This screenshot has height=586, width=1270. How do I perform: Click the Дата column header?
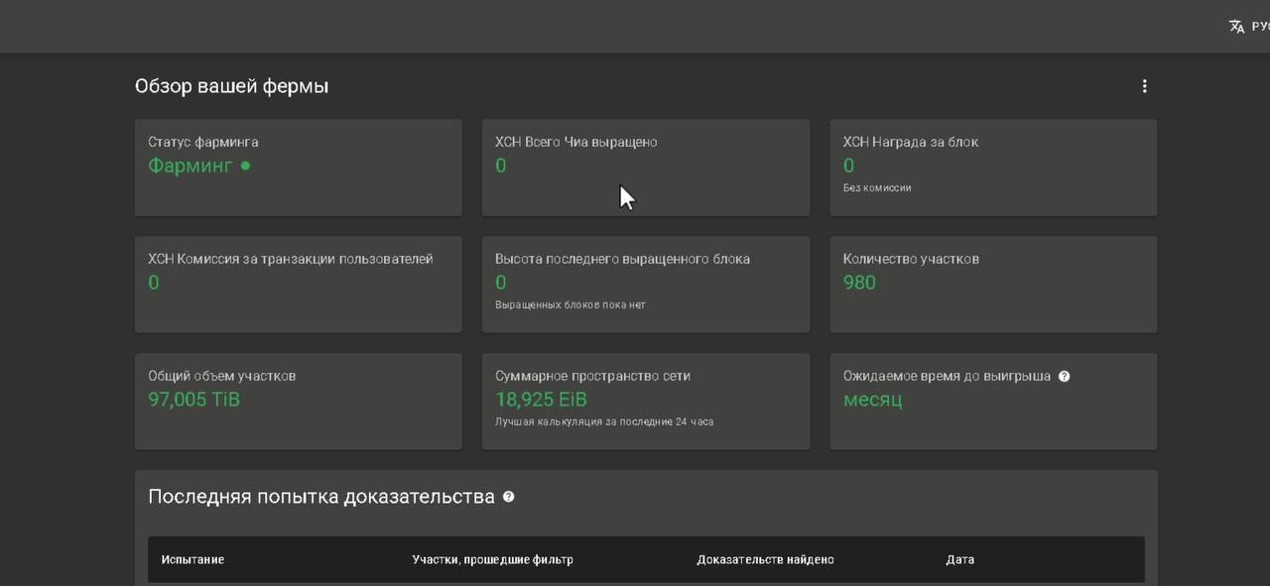(960, 559)
